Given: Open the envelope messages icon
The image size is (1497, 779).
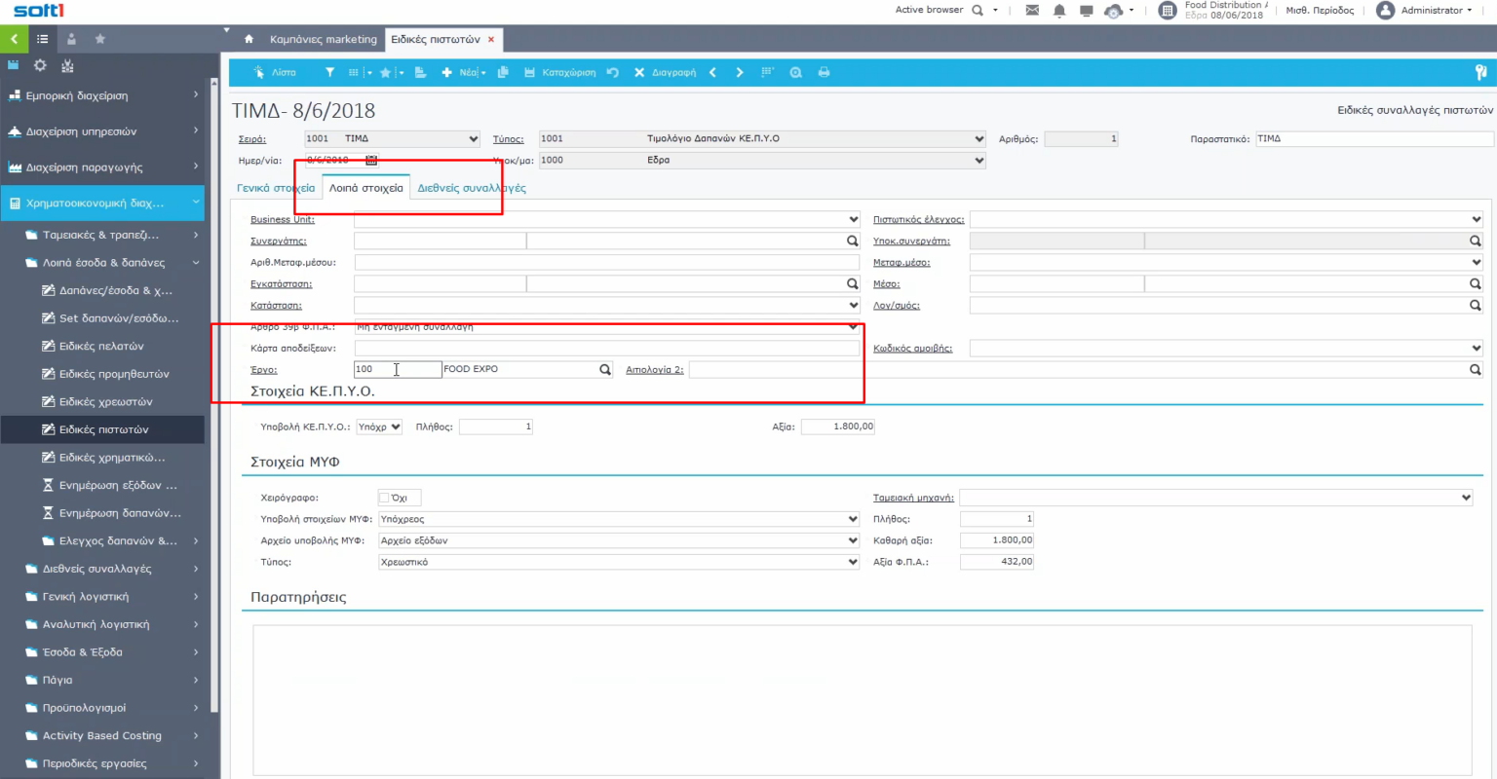Looking at the screenshot, I should tap(1032, 10).
